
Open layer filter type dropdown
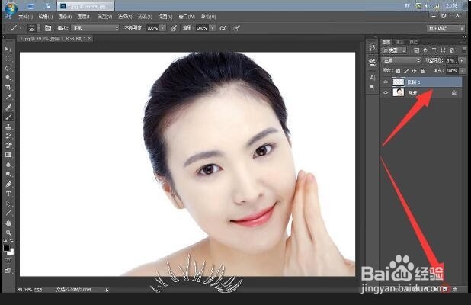pos(393,50)
